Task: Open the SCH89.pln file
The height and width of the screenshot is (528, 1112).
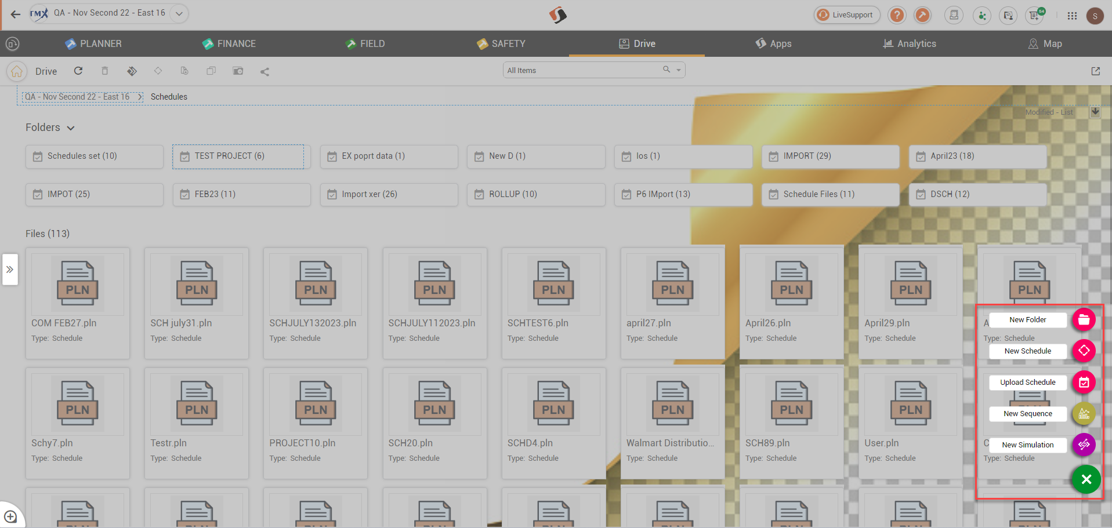Action: tap(791, 423)
